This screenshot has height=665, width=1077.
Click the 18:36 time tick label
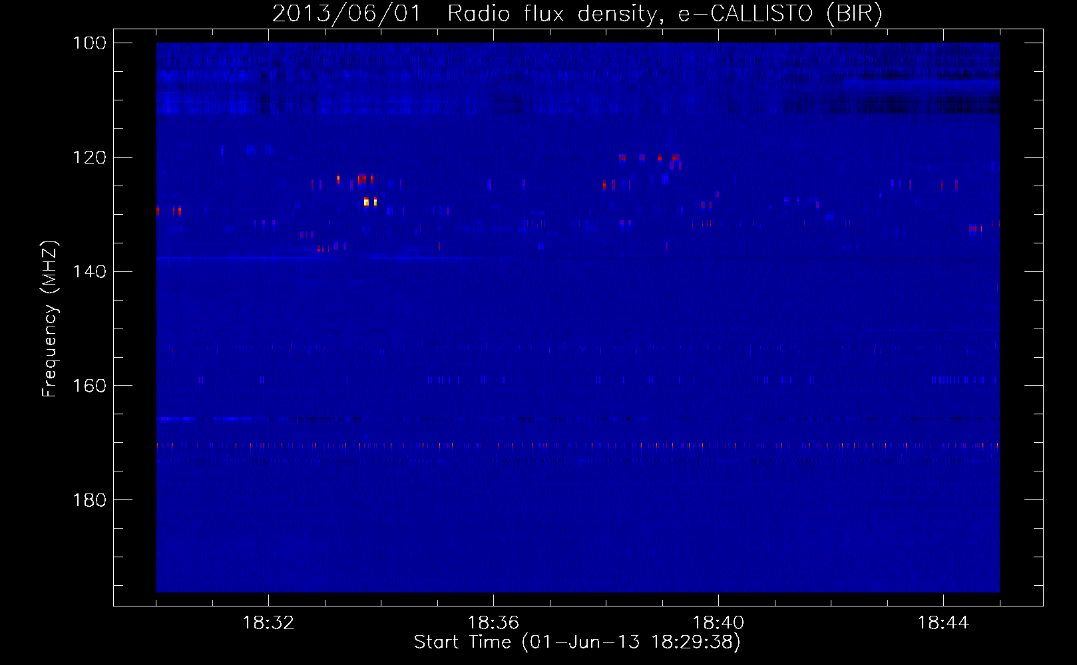pos(493,623)
